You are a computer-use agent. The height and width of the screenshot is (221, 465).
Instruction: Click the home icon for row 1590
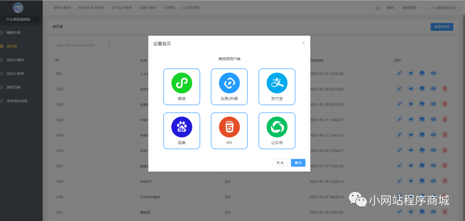tap(422, 104)
